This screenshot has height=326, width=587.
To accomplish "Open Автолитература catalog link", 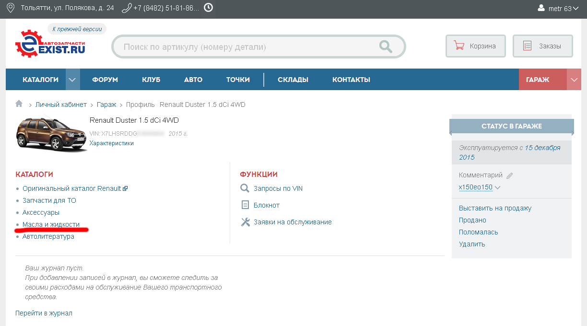I will (48, 236).
